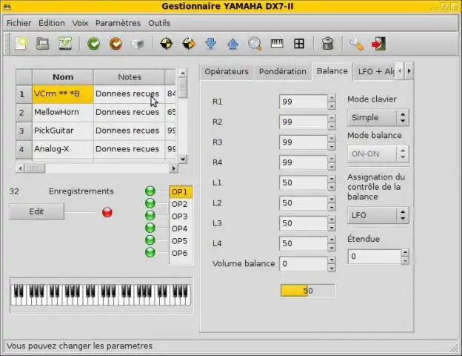The image size is (462, 356).
Task: Click the yellow balance progress bar
Action: pos(308,291)
